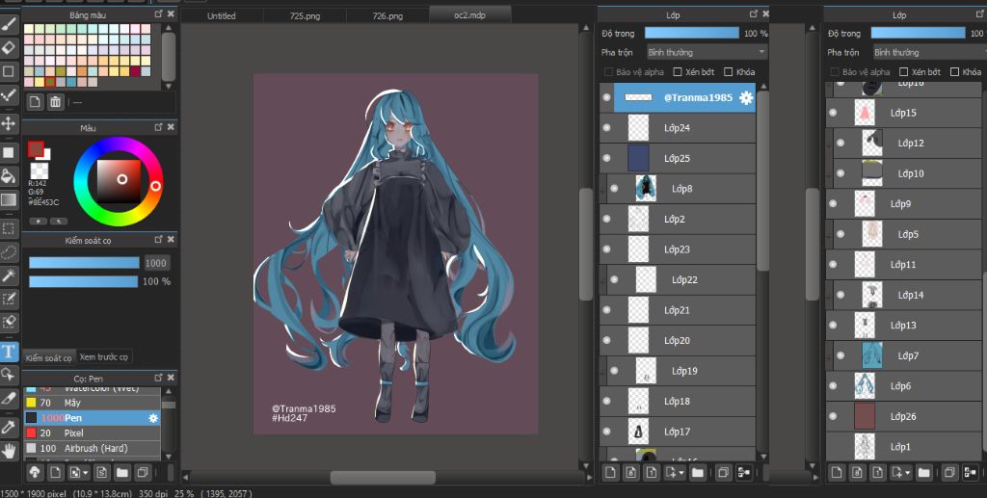Hide layer Lớp24
The image size is (987, 498).
tap(607, 128)
